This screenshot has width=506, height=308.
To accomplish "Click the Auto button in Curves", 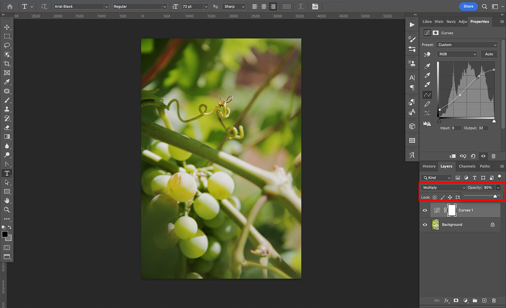I will click(x=489, y=54).
